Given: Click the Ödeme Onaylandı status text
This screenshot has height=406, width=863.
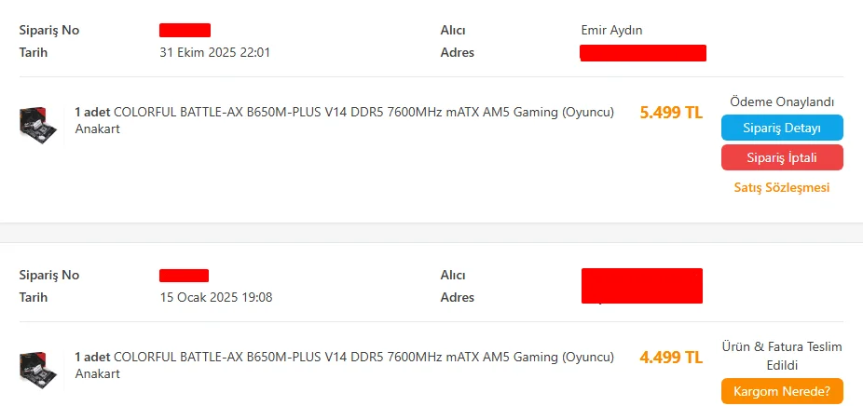Looking at the screenshot, I should tap(782, 101).
